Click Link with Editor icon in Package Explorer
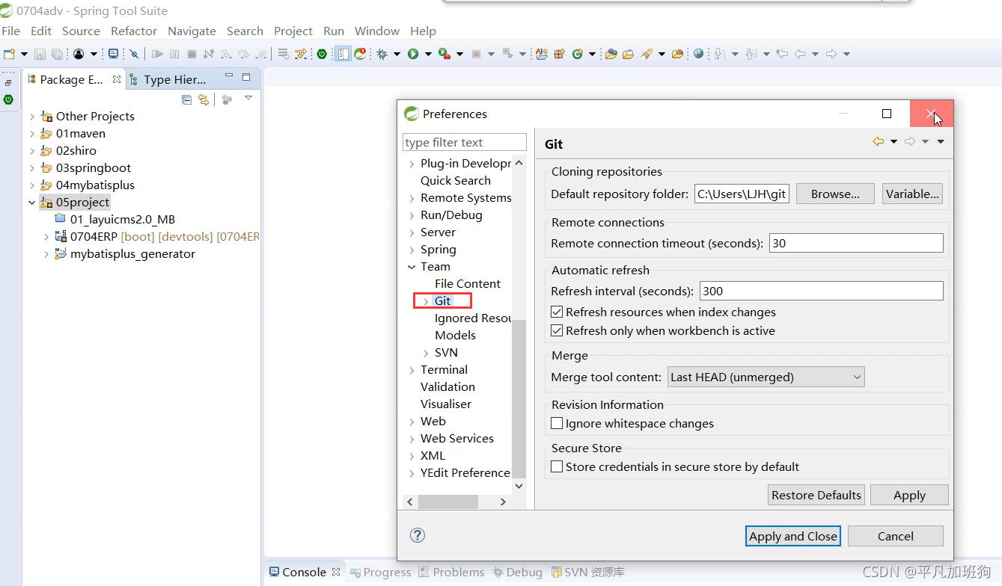Viewport: 1002px width, 586px height. (x=203, y=99)
